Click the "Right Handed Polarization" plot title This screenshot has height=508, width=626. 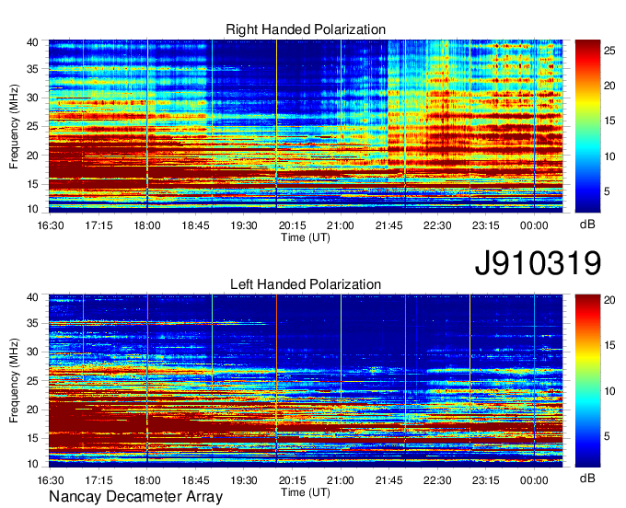[x=306, y=29]
